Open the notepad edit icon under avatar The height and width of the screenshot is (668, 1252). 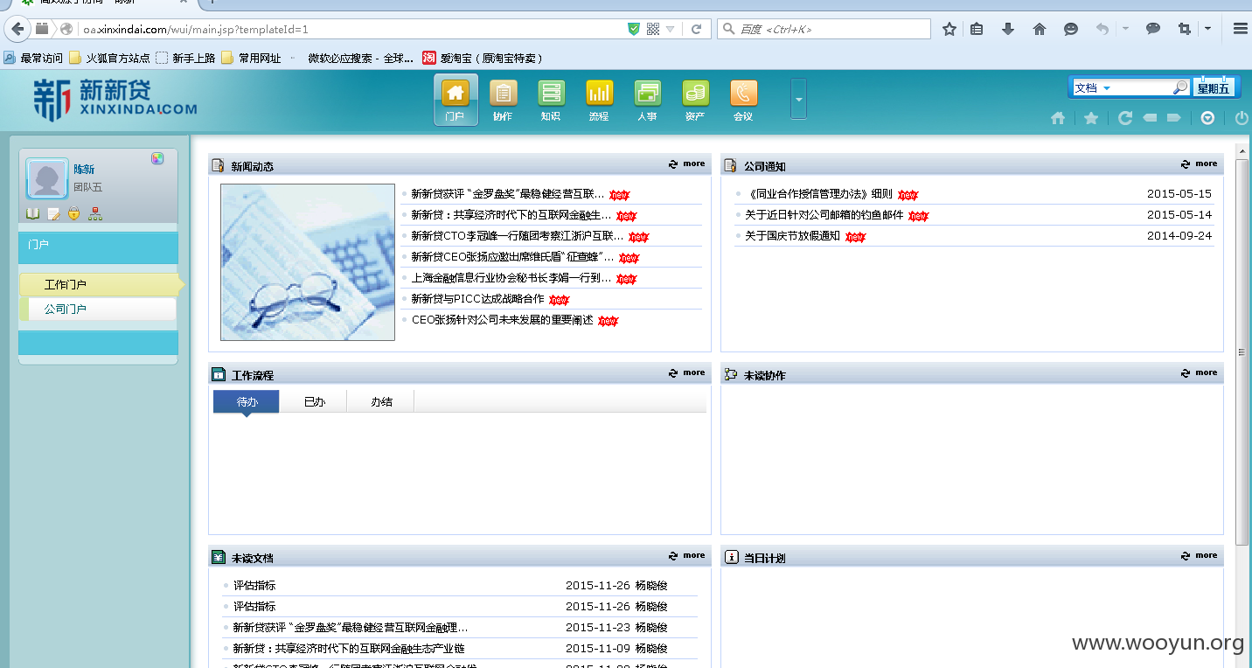coord(53,213)
